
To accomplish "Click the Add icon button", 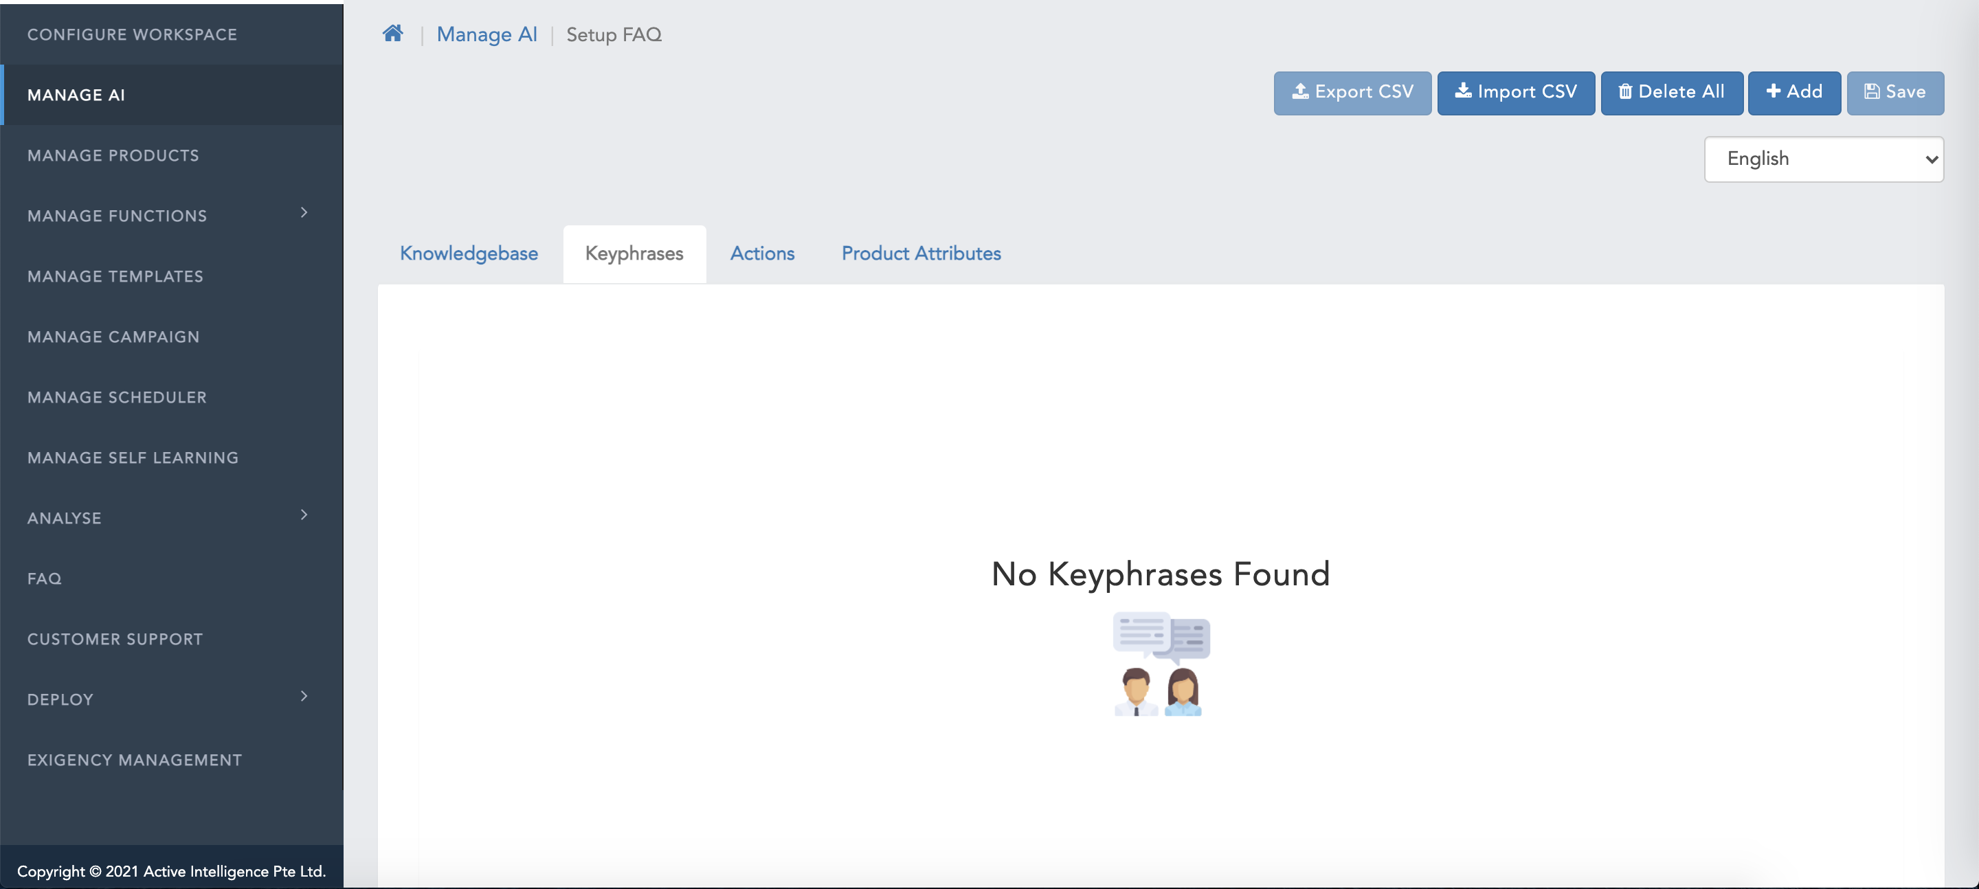I will click(1793, 92).
